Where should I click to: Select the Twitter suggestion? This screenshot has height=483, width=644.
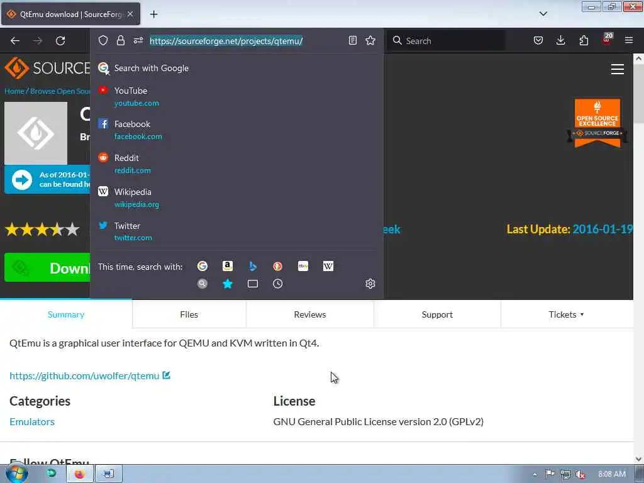point(236,231)
